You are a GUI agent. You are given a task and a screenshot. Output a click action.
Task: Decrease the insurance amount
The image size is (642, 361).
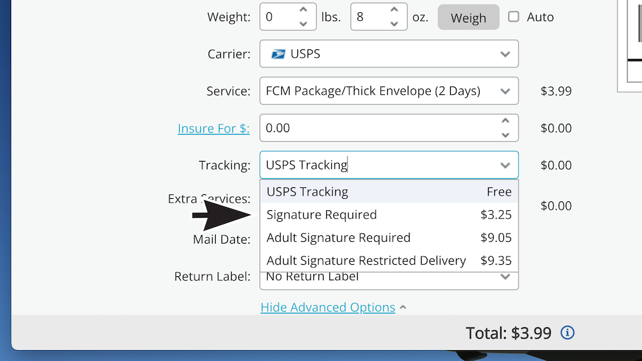pos(505,135)
